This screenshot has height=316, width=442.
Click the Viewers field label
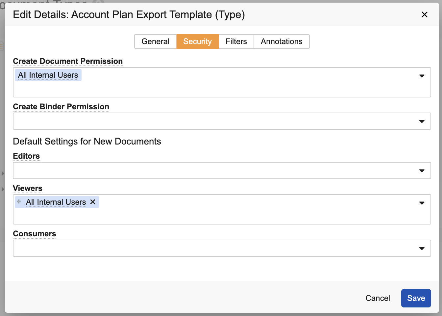pyautogui.click(x=28, y=188)
